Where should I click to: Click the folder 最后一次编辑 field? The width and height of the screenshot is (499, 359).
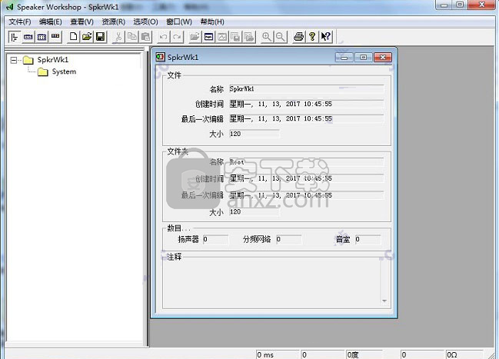[x=306, y=195]
